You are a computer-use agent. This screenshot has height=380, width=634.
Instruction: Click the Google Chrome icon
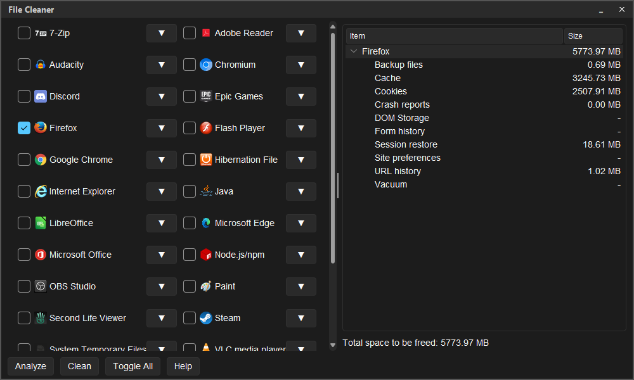click(x=41, y=160)
